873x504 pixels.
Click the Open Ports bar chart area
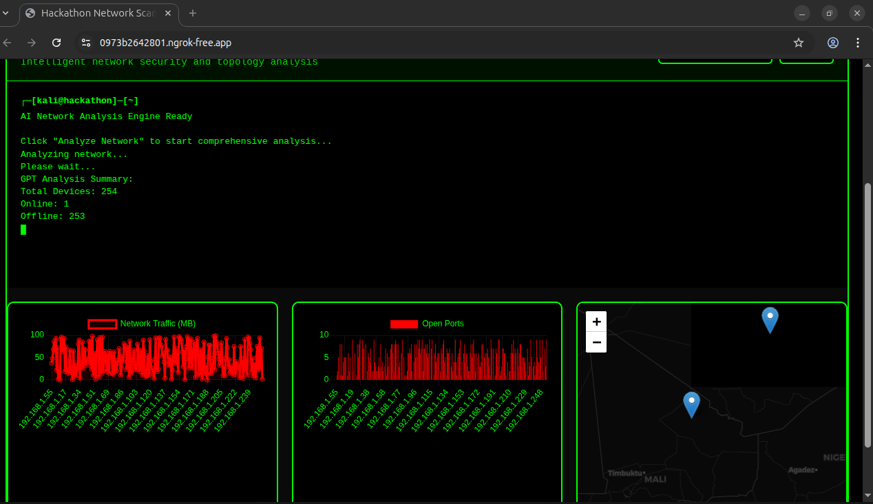coord(441,357)
